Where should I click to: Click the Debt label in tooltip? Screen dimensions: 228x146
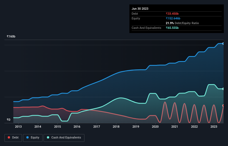click(x=135, y=14)
